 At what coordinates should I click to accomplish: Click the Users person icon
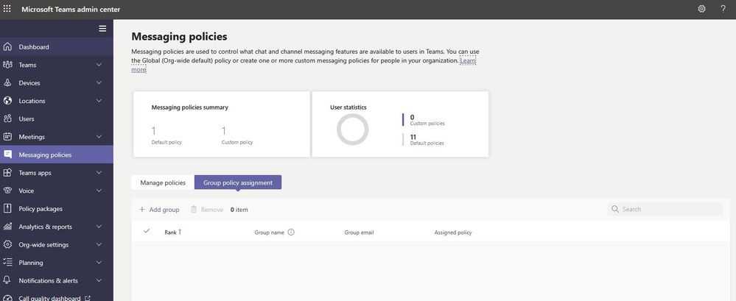coord(7,118)
